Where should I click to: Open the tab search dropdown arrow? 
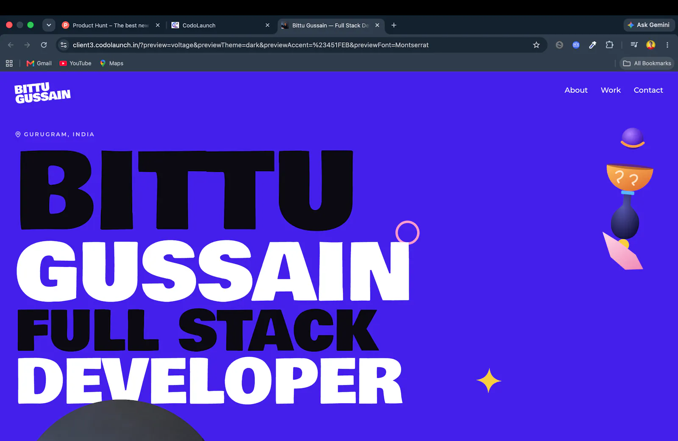tap(49, 25)
